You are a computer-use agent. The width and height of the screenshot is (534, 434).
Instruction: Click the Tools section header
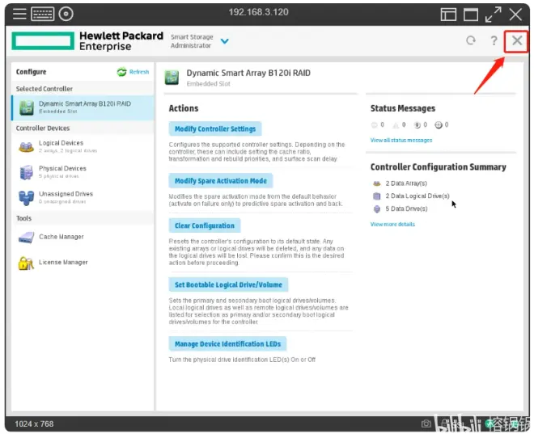pyautogui.click(x=23, y=218)
